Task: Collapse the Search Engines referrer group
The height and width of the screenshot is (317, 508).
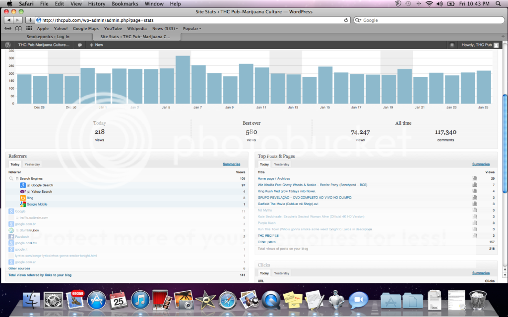Action: pyautogui.click(x=17, y=178)
